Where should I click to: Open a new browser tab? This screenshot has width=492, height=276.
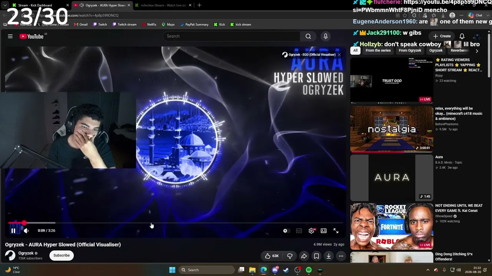pyautogui.click(x=199, y=5)
